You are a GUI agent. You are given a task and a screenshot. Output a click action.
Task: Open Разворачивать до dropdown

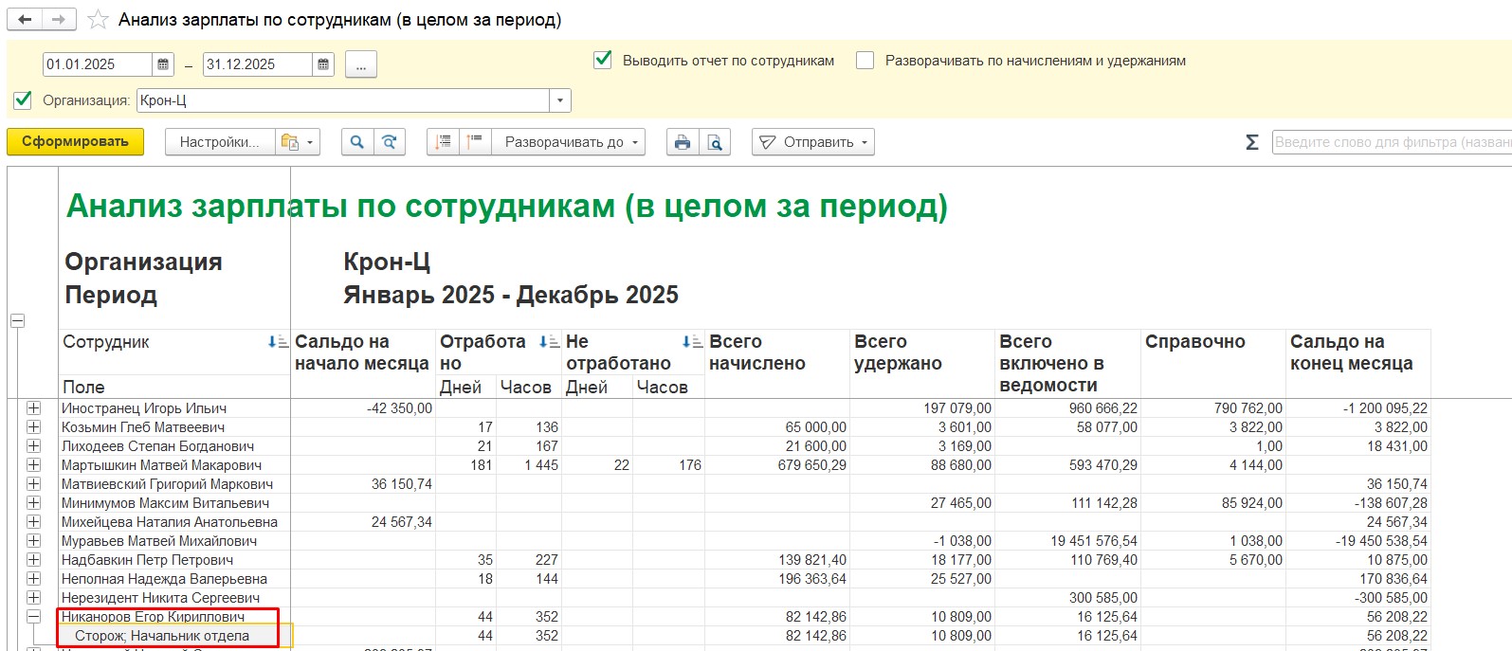coord(569,142)
